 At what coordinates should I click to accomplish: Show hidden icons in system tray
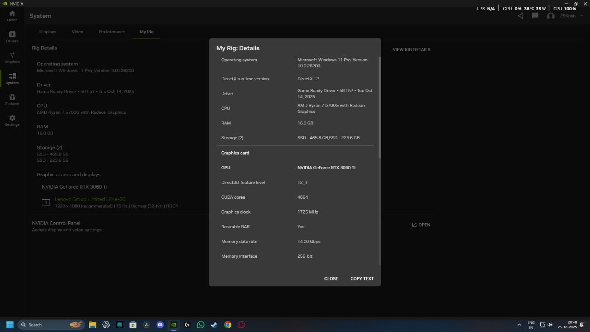pos(519,325)
